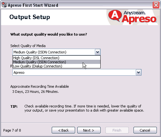
Task: Click the Anystream Apreso logo
Action: (x=132, y=17)
